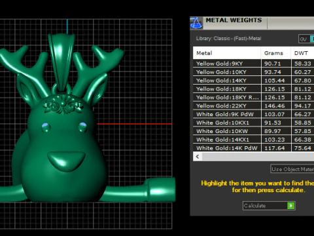This screenshot has width=314, height=236.
Task: Click the green arrow on Calculate
Action: coord(291,206)
